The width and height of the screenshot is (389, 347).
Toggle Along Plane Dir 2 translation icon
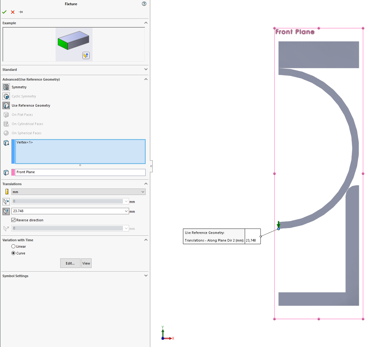pos(6,212)
